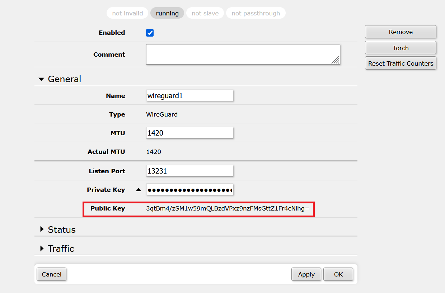Click the MTU input field
This screenshot has height=293, width=445.
[189, 133]
